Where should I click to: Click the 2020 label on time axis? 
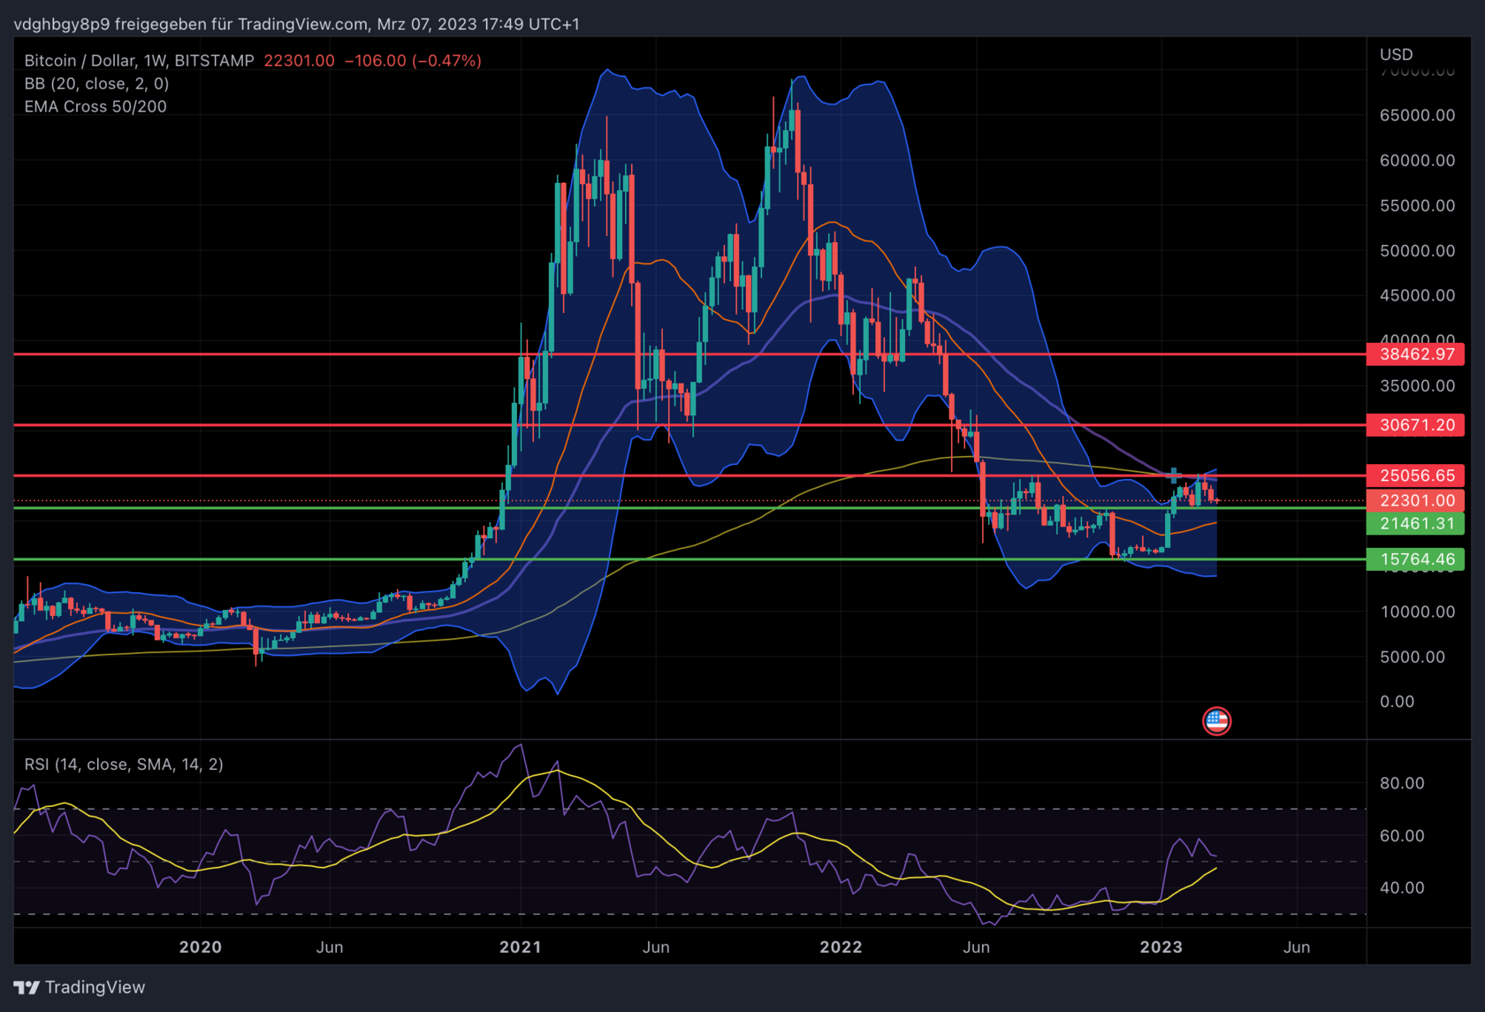(201, 947)
